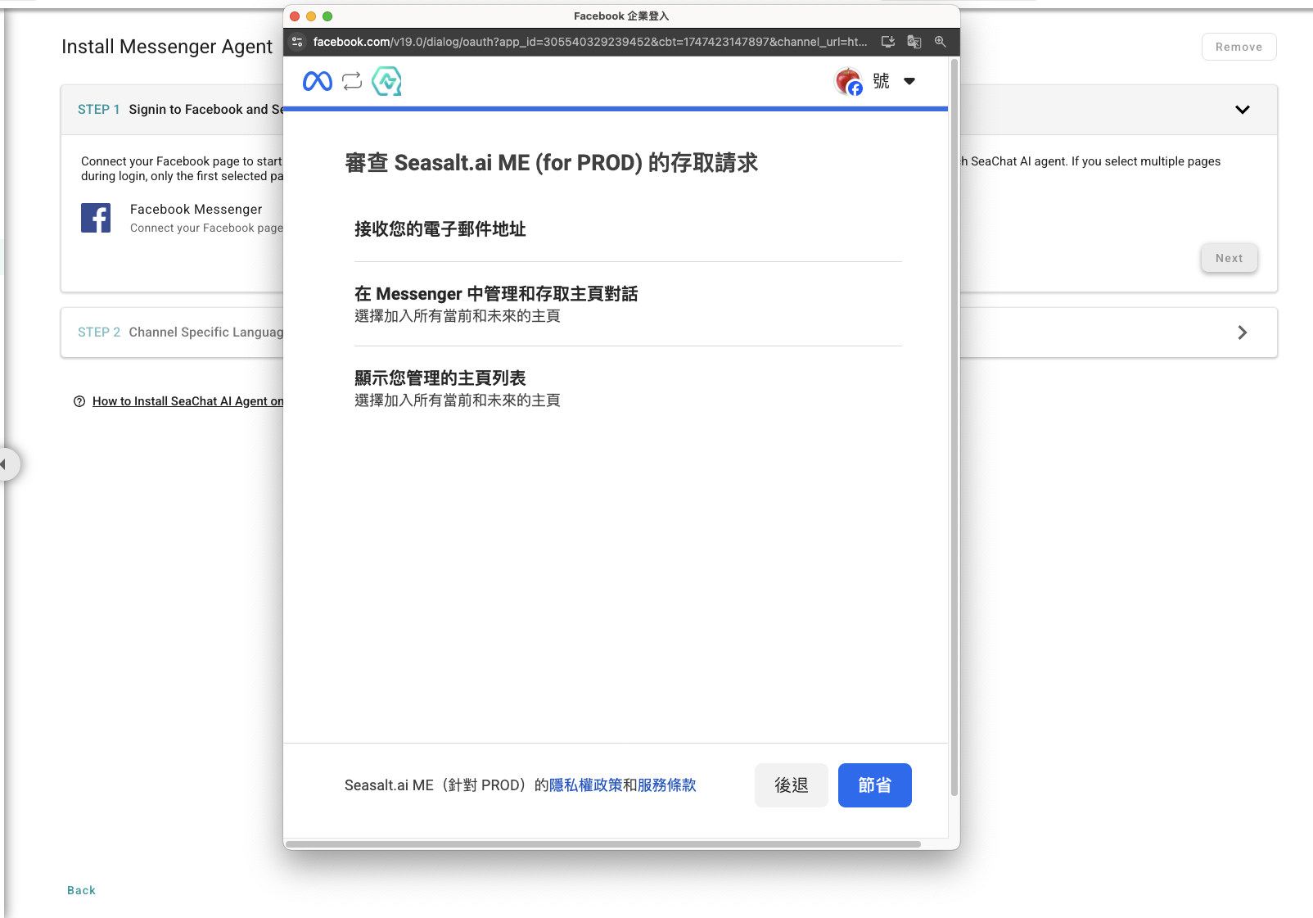
Task: Click the popup heading 審查 Seasalt.ai ME 的存取請求
Action: click(x=552, y=163)
